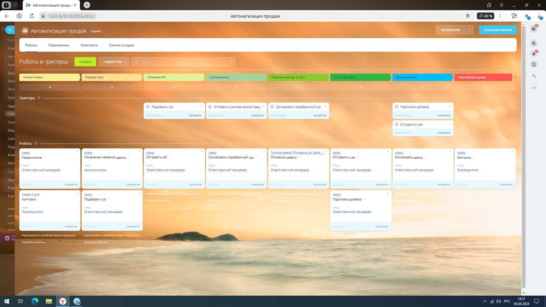Image resolution: width=546 pixels, height=307 pixels.
Task: Open Yandex Browser from taskbar
Action: click(63, 301)
